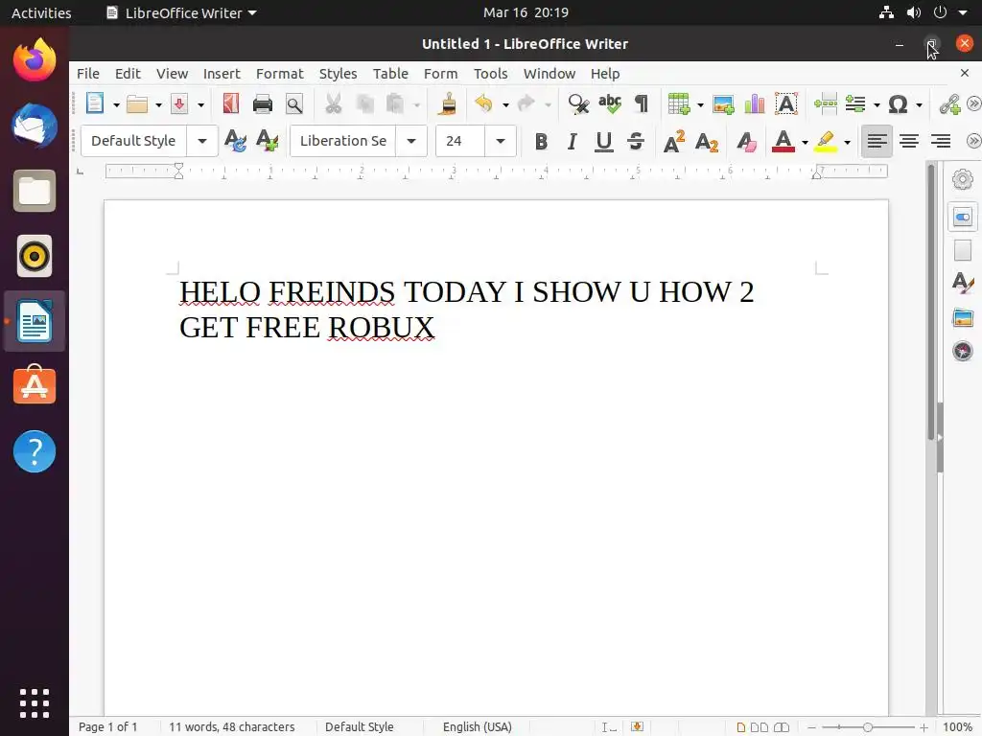This screenshot has width=982, height=736.
Task: Expand the New document dropdown arrow
Action: [116, 105]
